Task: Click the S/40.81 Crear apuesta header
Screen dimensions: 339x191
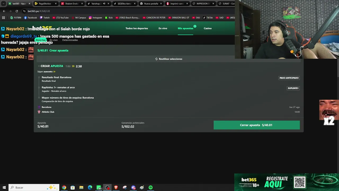Action: point(53,50)
